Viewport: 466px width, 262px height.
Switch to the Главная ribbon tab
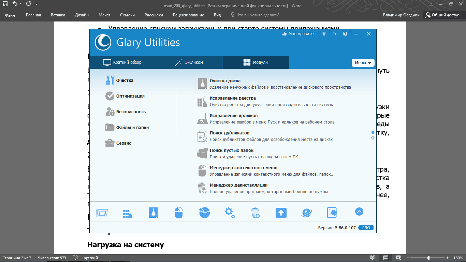pyautogui.click(x=33, y=15)
